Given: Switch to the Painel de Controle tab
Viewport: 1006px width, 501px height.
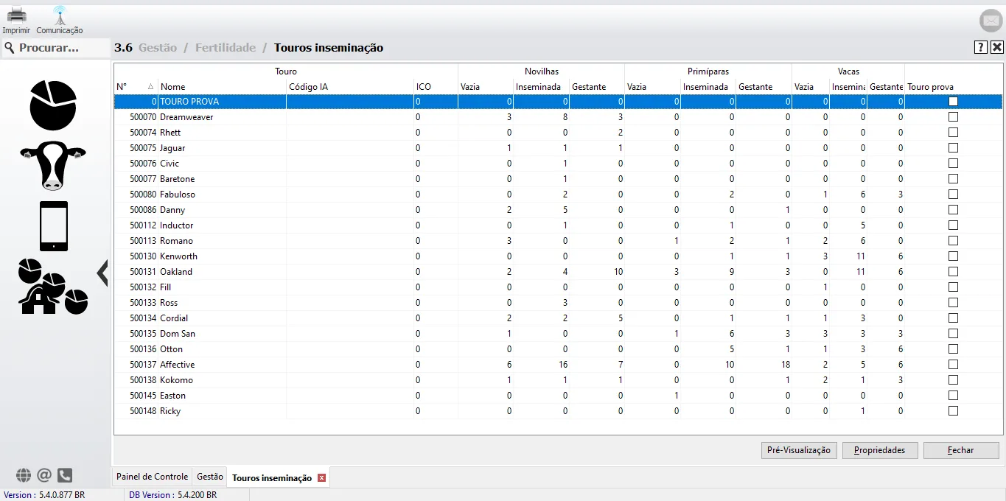Looking at the screenshot, I should (152, 477).
